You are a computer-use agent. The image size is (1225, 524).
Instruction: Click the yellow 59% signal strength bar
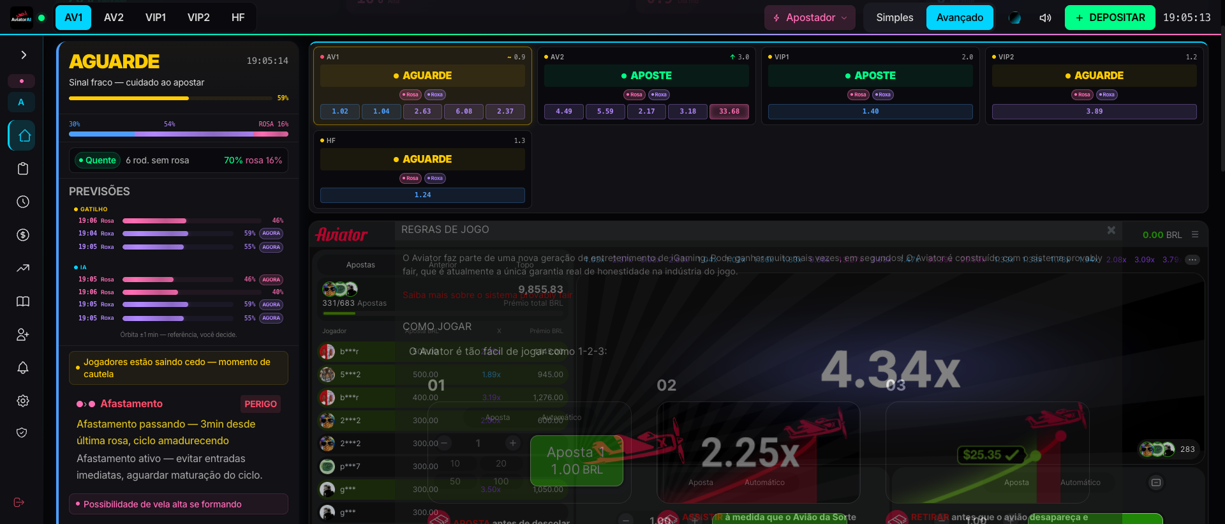tap(170, 98)
